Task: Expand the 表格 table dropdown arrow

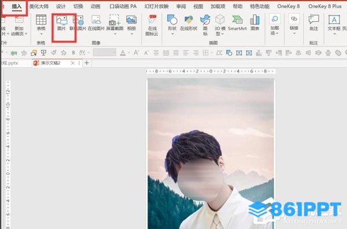Action: (41, 34)
